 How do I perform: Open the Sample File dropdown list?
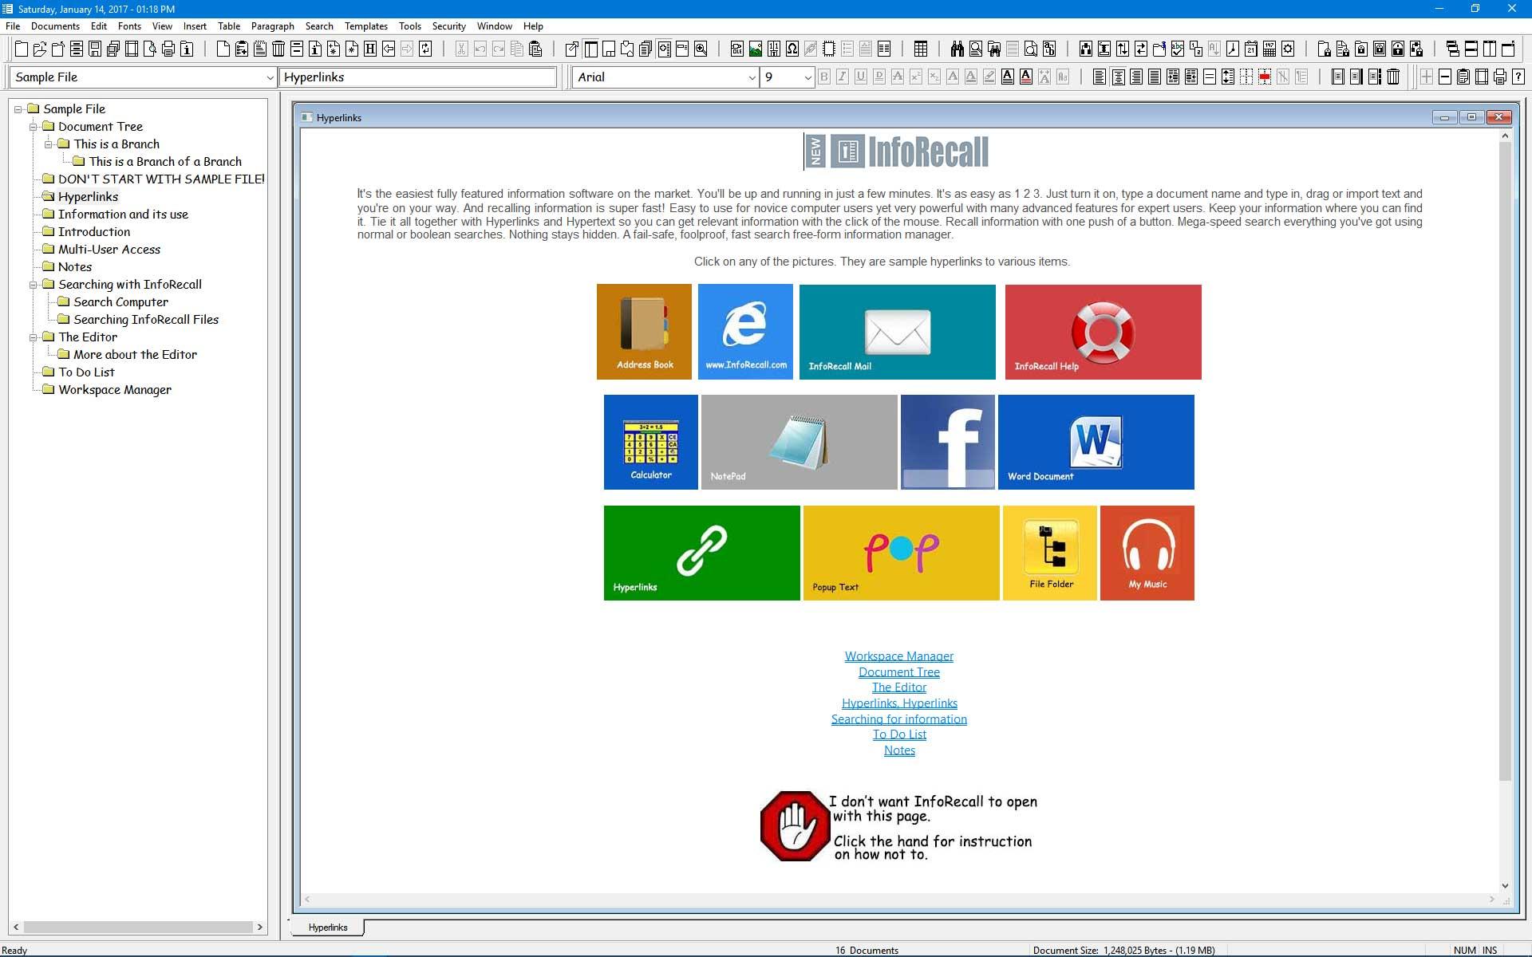point(270,77)
